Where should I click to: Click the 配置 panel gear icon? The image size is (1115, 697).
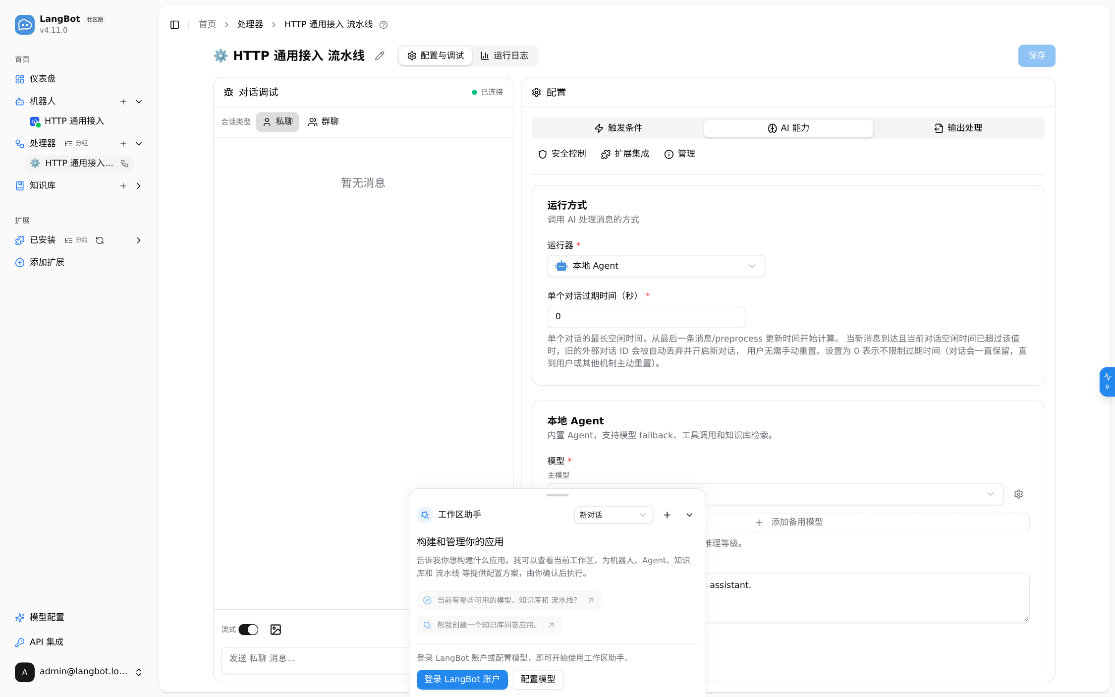point(536,92)
